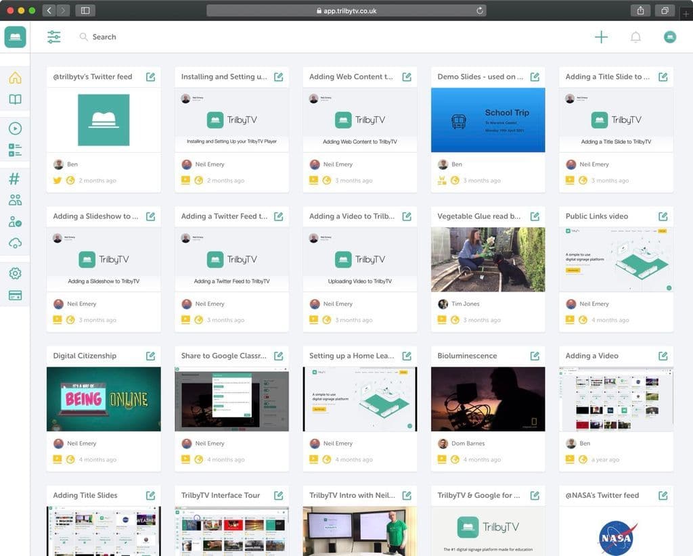Edit the Share to Google Classroom card
Viewport: 693px width, 556px height.
278,356
